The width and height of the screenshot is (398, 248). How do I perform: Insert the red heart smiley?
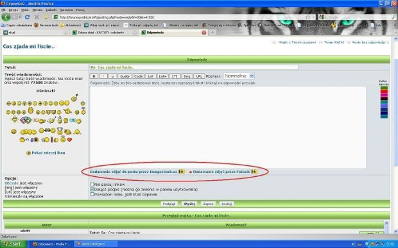click(69, 139)
